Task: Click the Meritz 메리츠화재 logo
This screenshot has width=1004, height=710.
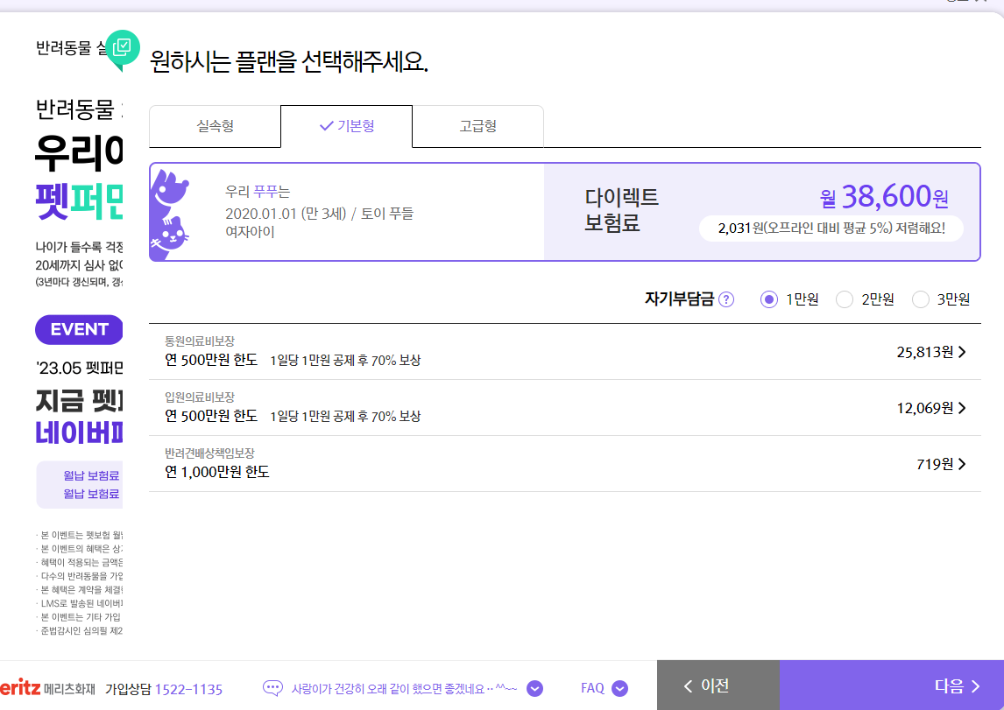Action: (48, 689)
